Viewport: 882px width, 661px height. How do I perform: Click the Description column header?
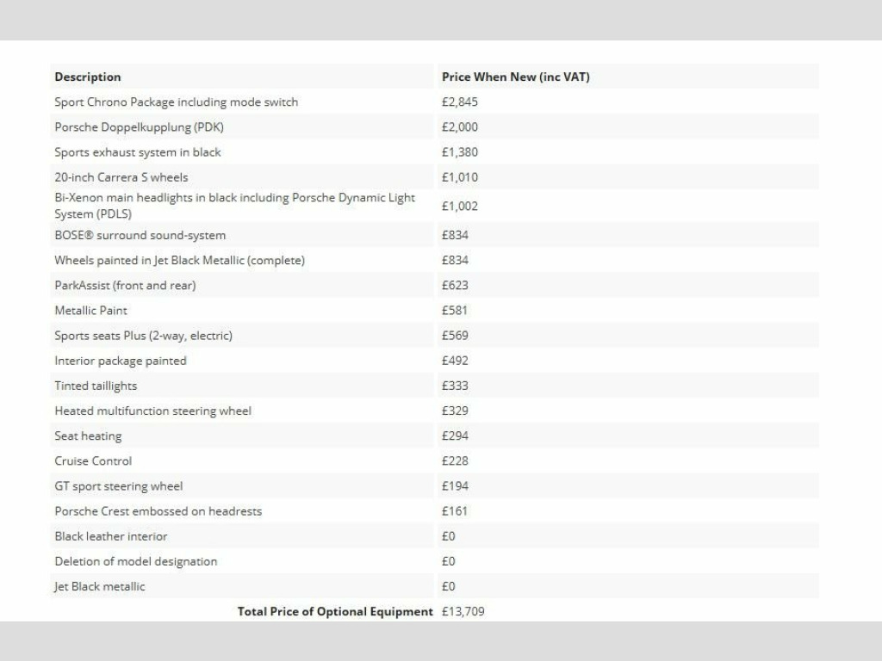(88, 77)
